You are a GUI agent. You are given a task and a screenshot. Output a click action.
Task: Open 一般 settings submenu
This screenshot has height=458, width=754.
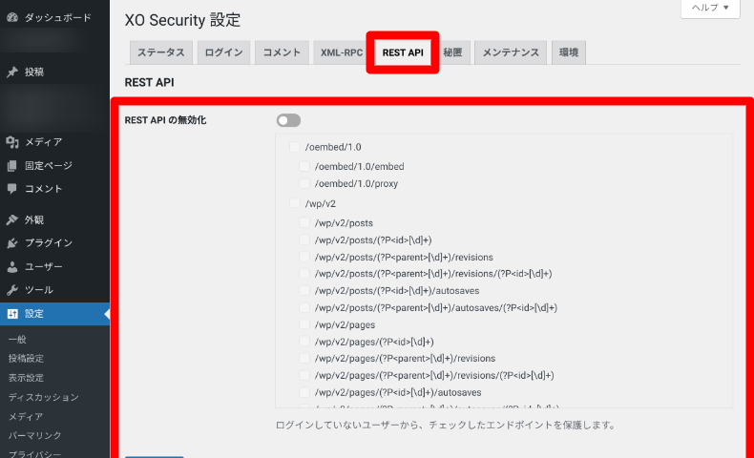17,340
